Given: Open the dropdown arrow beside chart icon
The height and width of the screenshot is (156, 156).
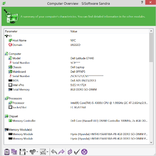Looking at the screenshot, I should click(47, 152).
